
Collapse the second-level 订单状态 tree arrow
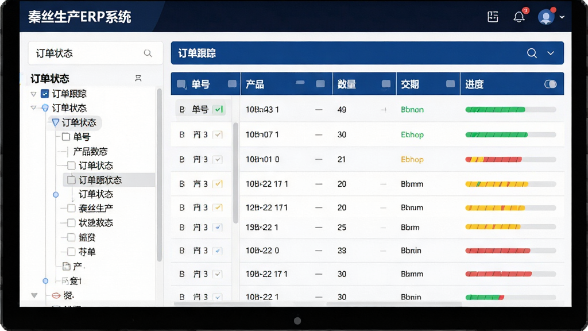(x=34, y=108)
